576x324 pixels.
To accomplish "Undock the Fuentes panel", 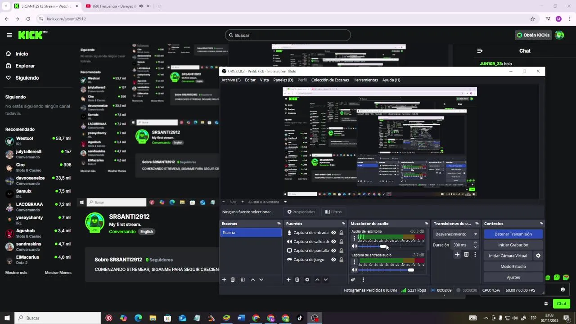I will (x=343, y=224).
